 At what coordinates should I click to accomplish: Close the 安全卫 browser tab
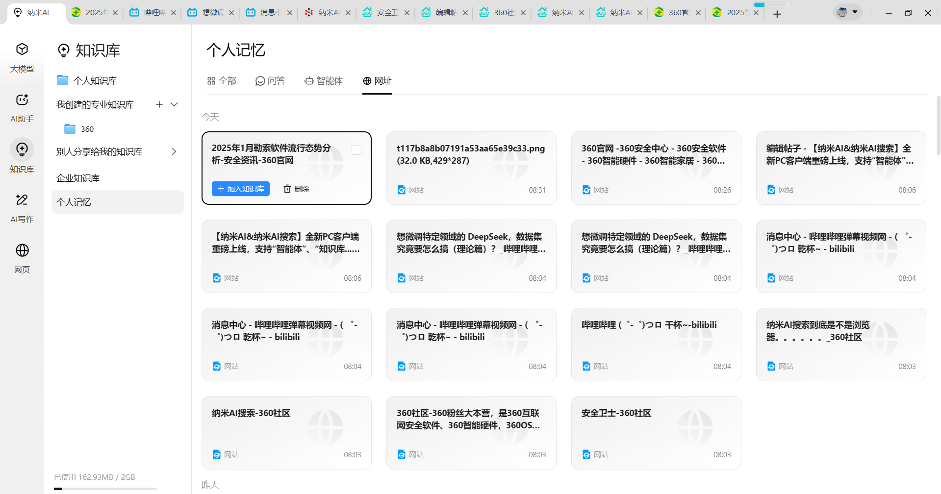tap(407, 13)
